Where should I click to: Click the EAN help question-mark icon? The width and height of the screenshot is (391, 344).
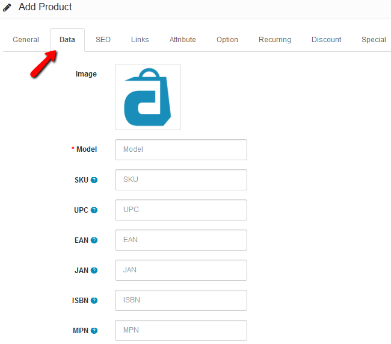tap(94, 240)
